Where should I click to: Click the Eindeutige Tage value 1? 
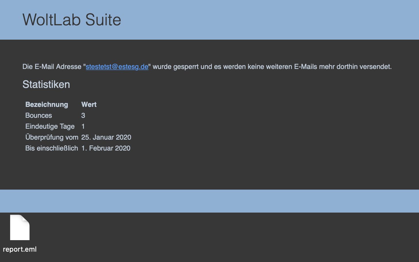(x=83, y=126)
